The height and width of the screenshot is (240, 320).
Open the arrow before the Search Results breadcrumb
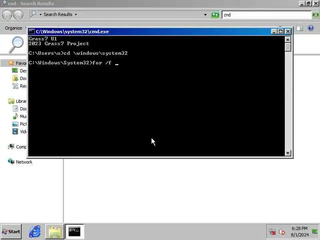(40, 15)
